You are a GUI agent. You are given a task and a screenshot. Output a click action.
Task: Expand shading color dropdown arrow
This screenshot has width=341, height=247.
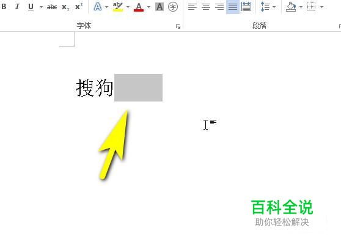301,7
